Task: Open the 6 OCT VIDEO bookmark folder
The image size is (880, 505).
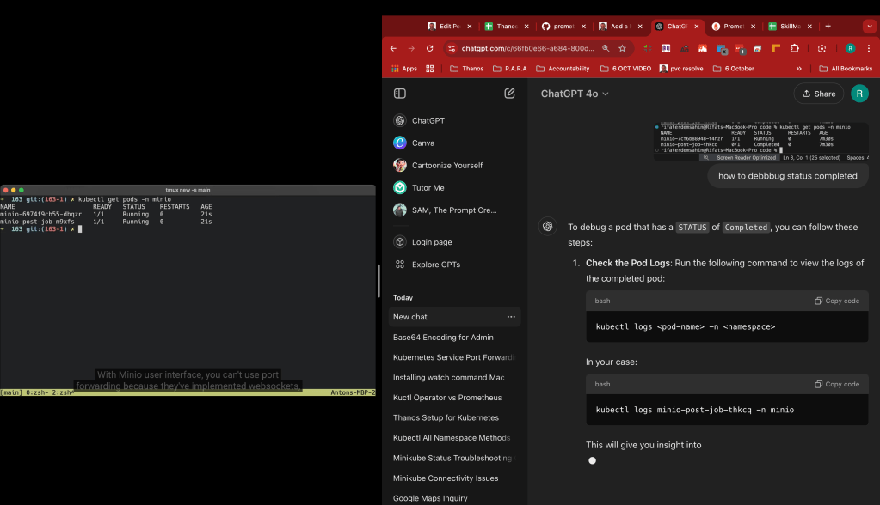Action: (x=625, y=69)
